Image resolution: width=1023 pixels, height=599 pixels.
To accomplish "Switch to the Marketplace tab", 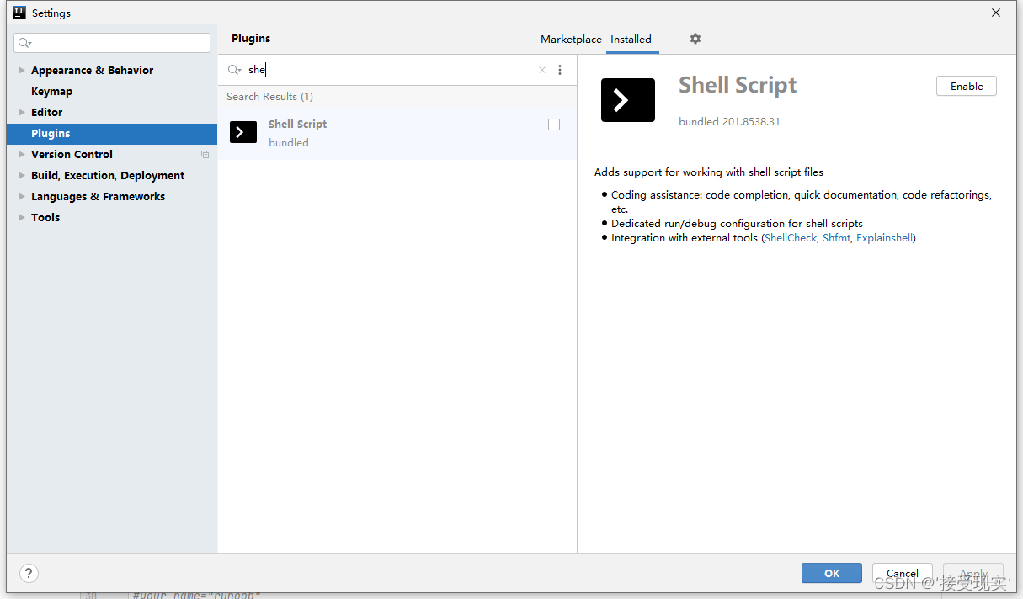I will (x=571, y=40).
